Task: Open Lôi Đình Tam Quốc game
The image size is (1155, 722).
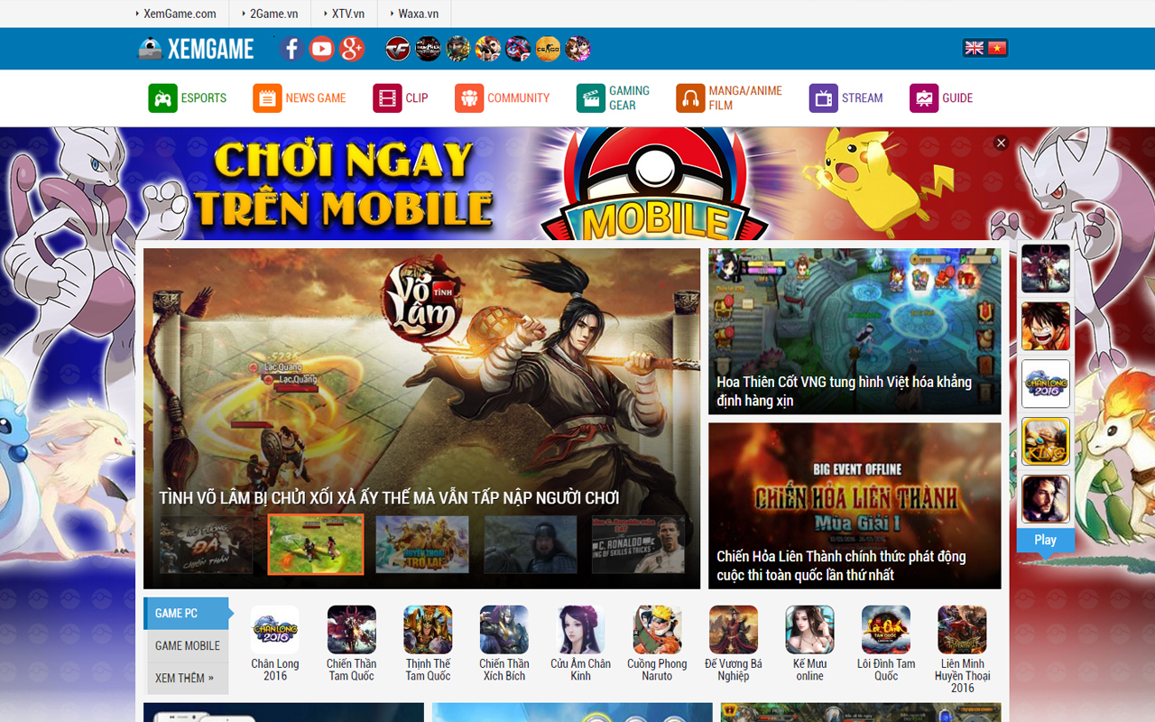Action: coord(886,643)
